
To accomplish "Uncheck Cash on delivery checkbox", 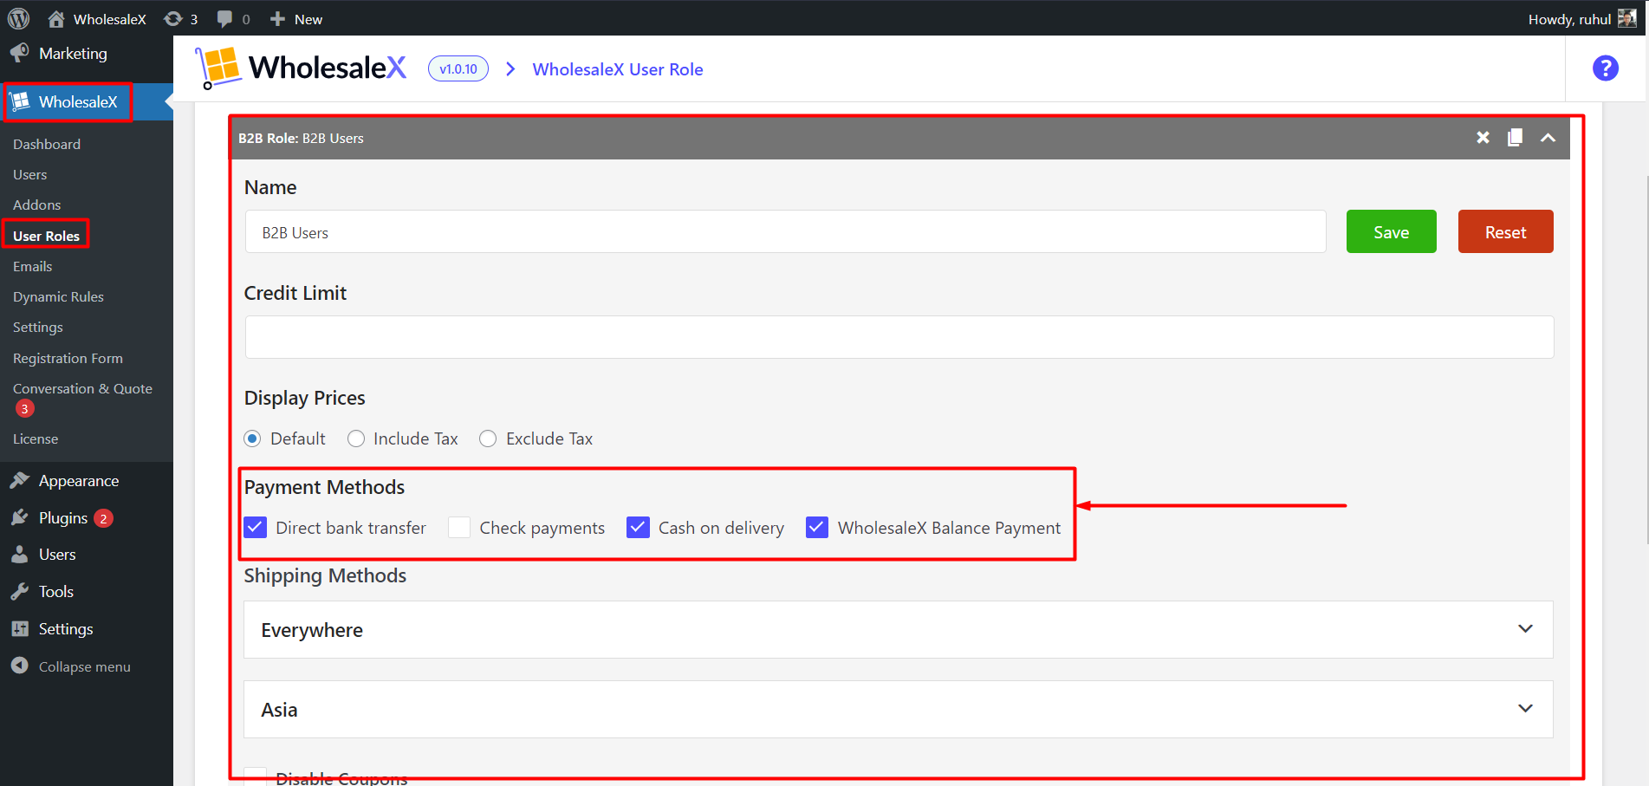I will click(638, 528).
